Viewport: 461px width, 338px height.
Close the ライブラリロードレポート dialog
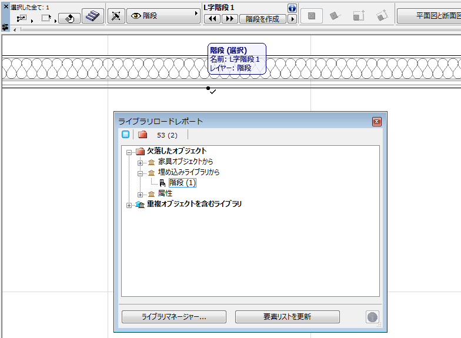coord(376,122)
